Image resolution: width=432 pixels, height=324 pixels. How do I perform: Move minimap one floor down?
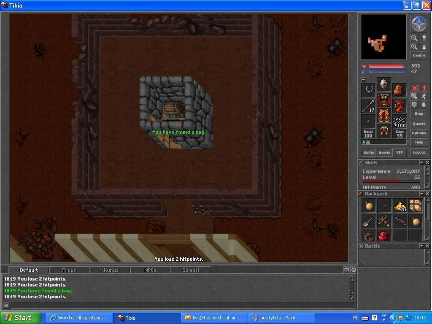coord(424,47)
